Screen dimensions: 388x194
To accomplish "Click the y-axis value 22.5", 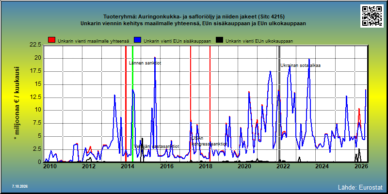I will coord(35,45).
